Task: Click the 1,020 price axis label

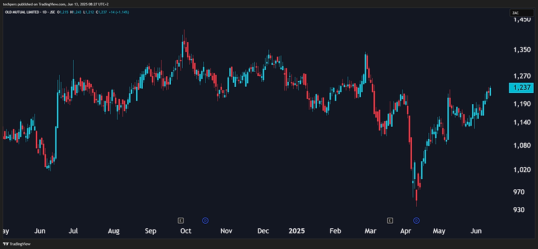Action: click(x=522, y=170)
